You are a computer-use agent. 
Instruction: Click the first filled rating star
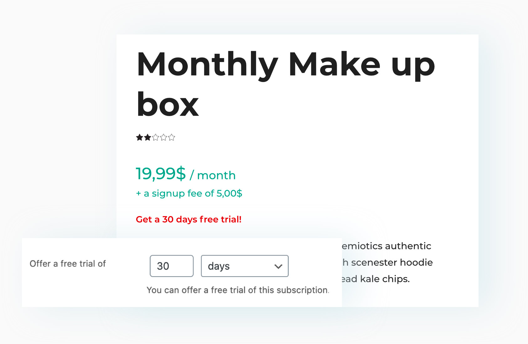(140, 137)
